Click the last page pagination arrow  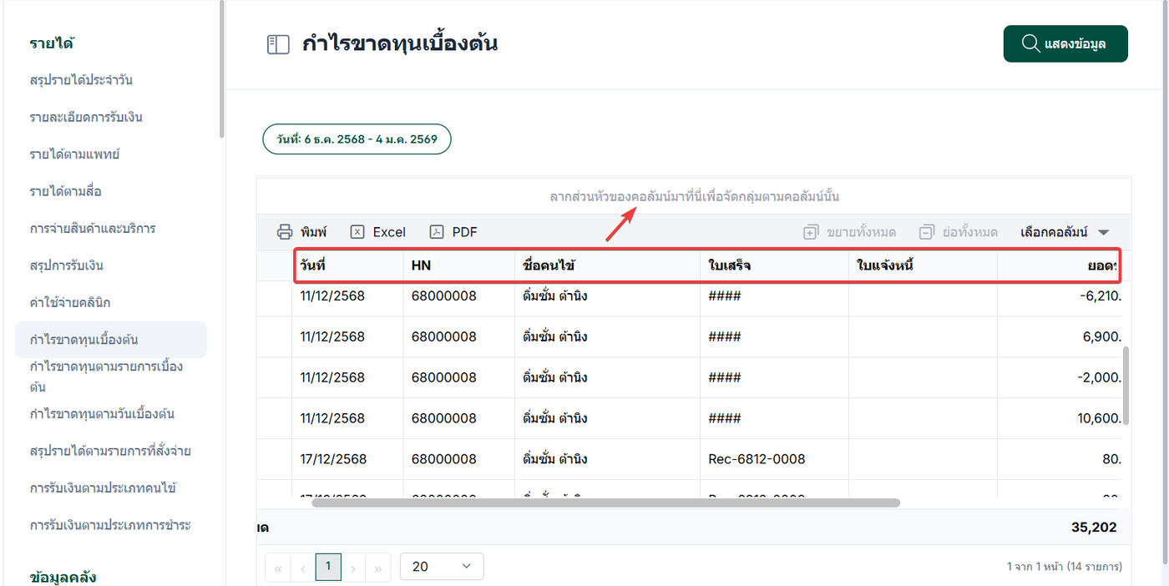[x=378, y=568]
